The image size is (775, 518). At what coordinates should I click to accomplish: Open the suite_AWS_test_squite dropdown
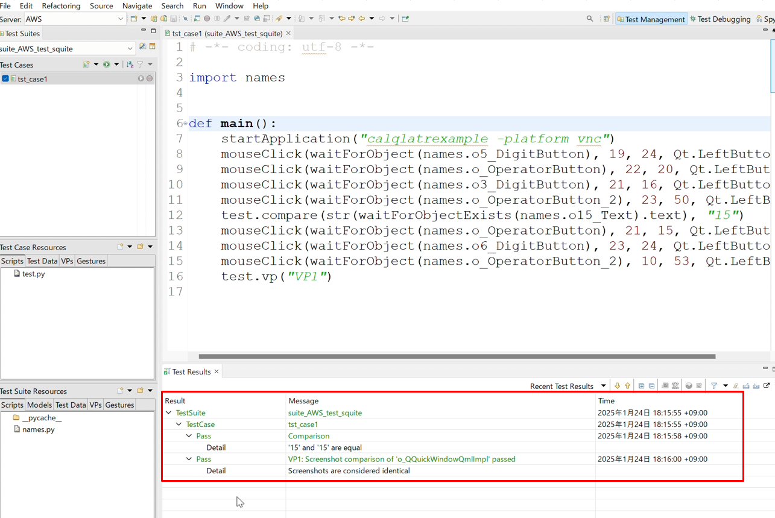[130, 48]
